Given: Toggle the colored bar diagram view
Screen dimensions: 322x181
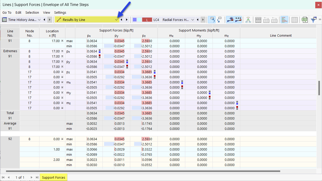Looking at the screenshot, I should [x=284, y=20].
